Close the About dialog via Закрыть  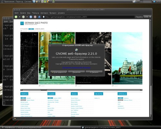tap(94, 72)
